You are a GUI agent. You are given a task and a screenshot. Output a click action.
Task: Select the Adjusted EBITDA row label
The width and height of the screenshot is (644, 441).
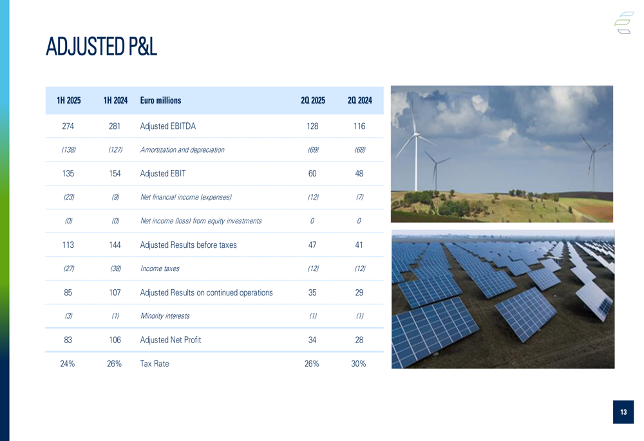pos(167,126)
